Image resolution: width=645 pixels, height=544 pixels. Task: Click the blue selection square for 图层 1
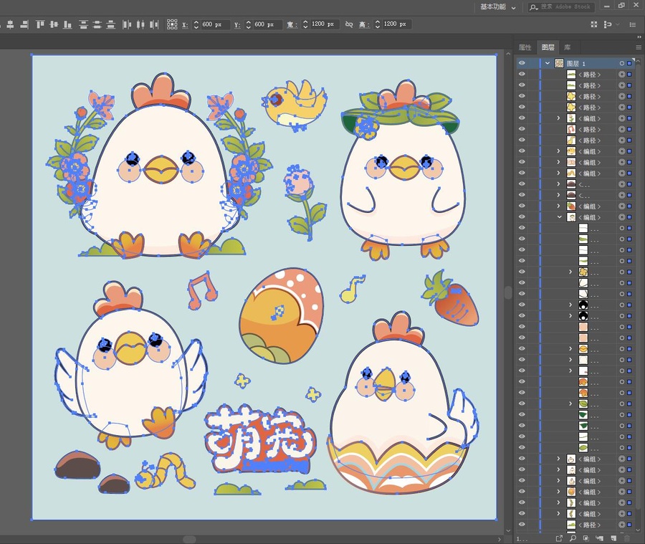coord(629,63)
